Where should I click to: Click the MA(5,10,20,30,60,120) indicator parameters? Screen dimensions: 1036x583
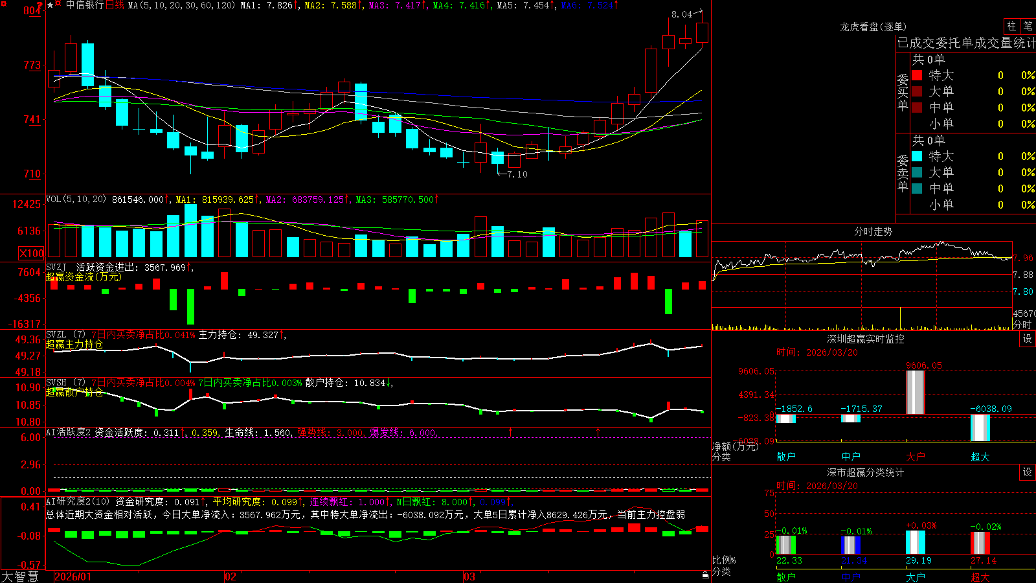pyautogui.click(x=181, y=5)
